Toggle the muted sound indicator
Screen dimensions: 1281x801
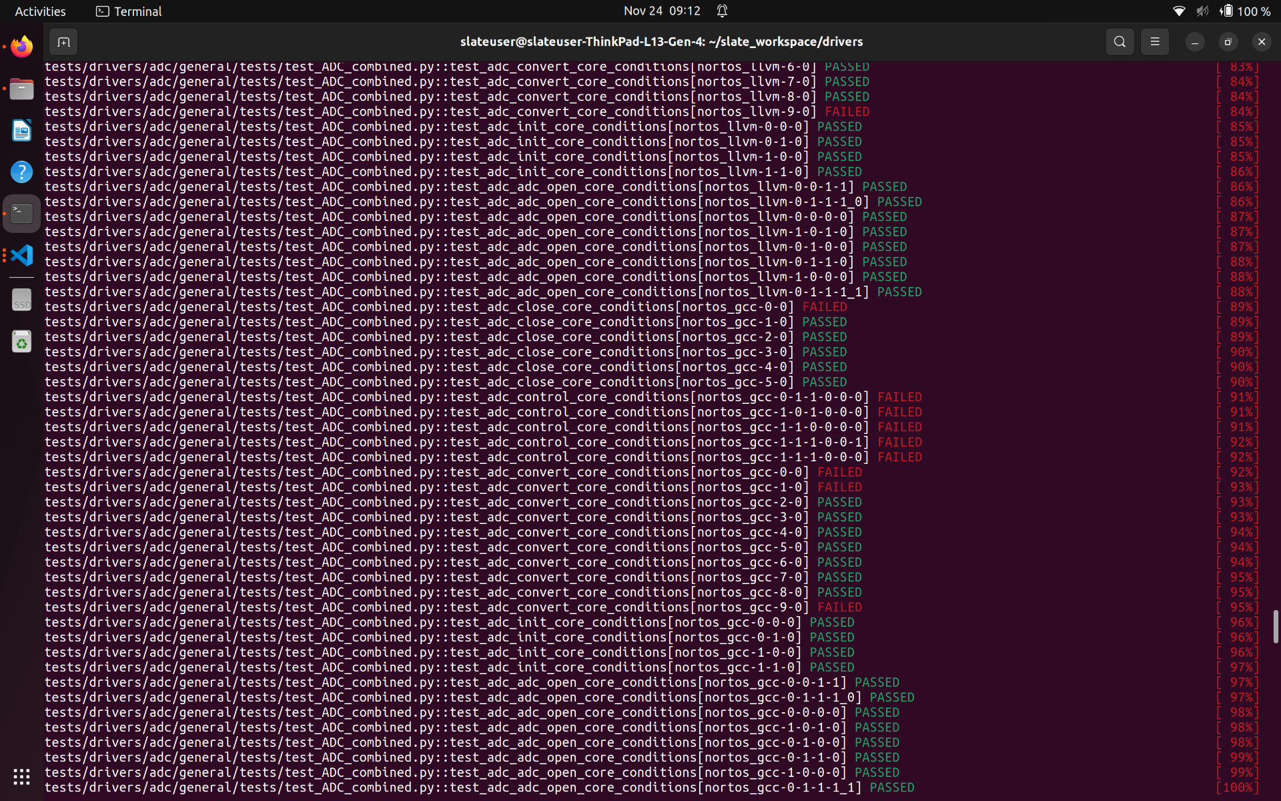pos(1202,11)
